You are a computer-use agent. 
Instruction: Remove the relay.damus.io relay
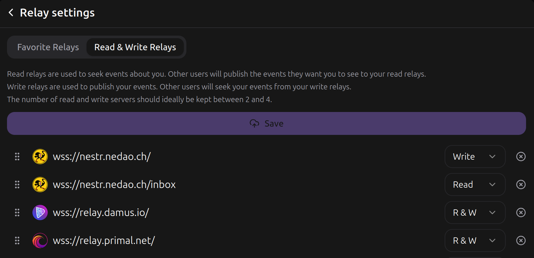pos(521,213)
